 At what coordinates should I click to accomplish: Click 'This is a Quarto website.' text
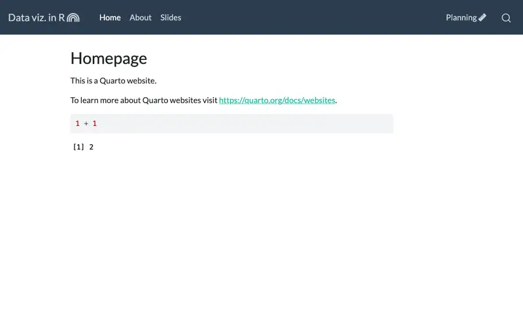pyautogui.click(x=113, y=80)
